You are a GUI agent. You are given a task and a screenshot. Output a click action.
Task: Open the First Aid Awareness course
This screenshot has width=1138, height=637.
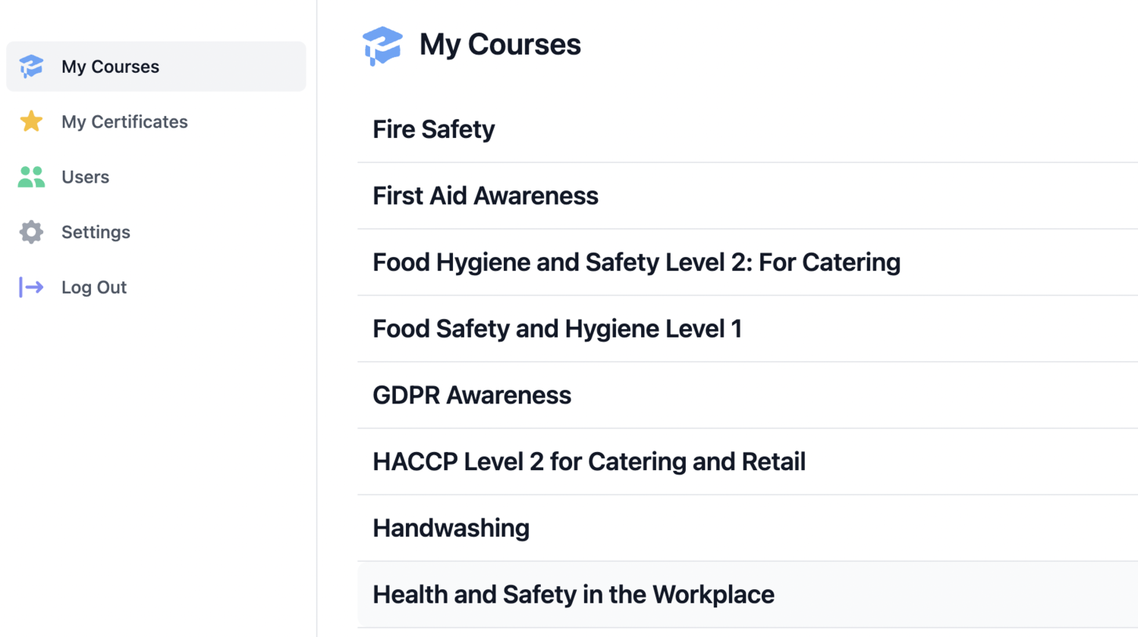(x=485, y=195)
